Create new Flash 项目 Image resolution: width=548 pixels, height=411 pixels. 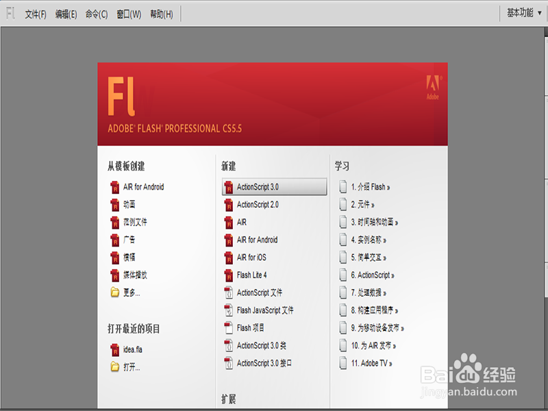pyautogui.click(x=251, y=328)
